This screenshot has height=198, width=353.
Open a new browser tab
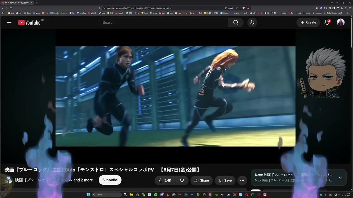point(36,3)
